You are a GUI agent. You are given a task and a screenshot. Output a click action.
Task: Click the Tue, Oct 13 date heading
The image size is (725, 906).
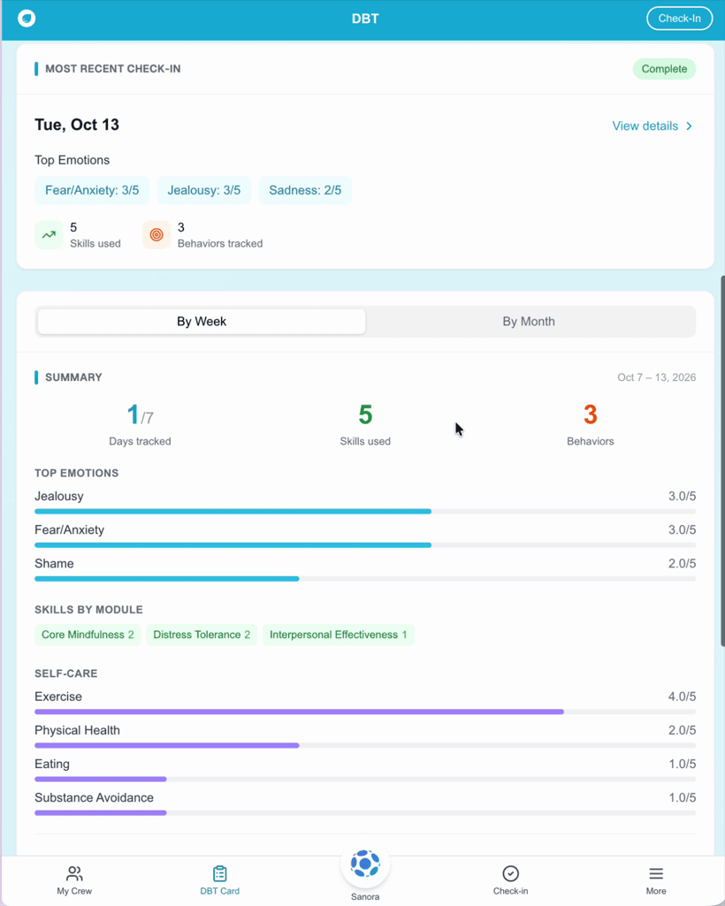click(77, 125)
